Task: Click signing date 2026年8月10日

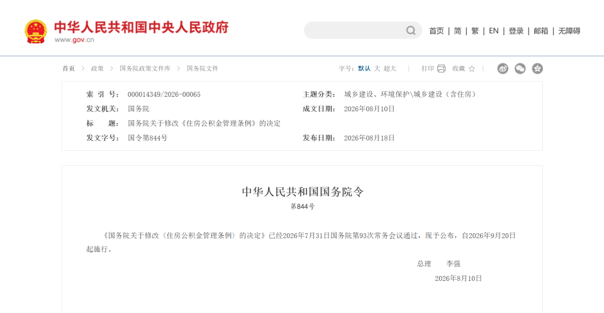Action: 459,278
